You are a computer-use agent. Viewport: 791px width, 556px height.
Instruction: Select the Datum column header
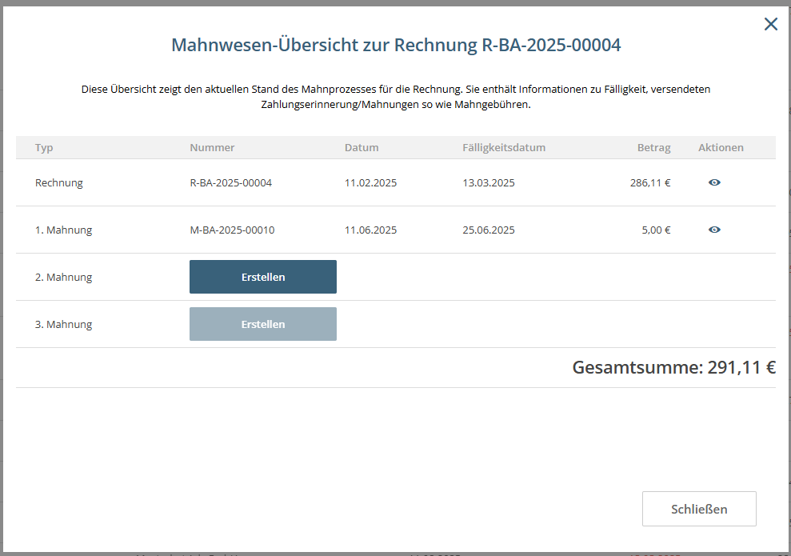point(362,147)
